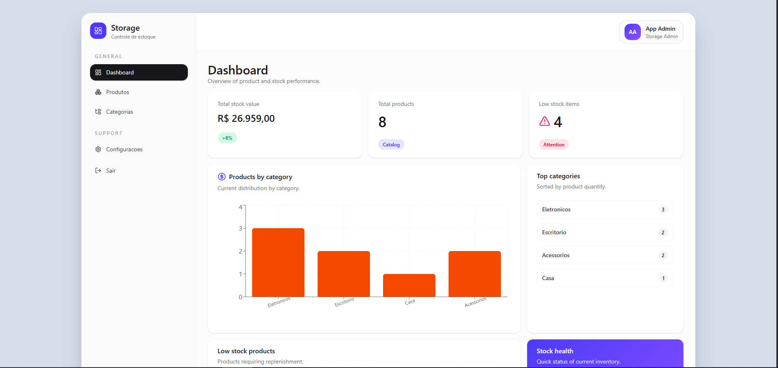The image size is (778, 368).
Task: Click the Catalog badge
Action: [391, 144]
